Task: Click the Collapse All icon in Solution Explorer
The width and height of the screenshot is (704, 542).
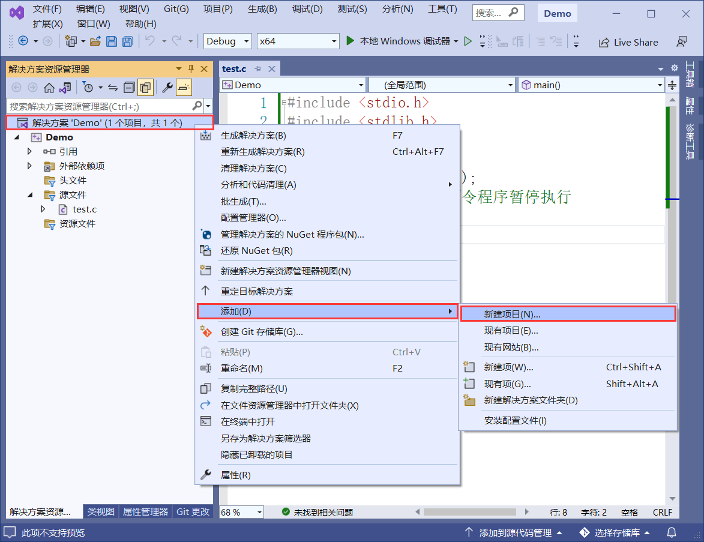Action: 129,88
